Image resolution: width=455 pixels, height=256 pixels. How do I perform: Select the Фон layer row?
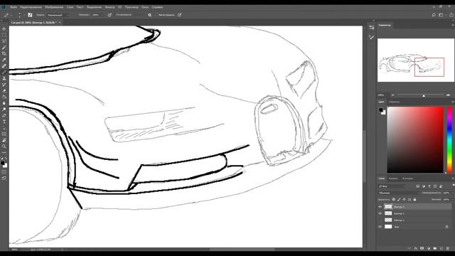click(x=414, y=227)
